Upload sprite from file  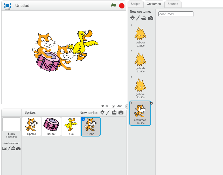pos(114,112)
